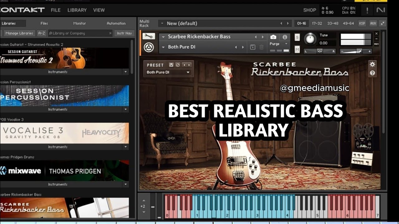Toggle A-Z library sorting

pos(41,33)
